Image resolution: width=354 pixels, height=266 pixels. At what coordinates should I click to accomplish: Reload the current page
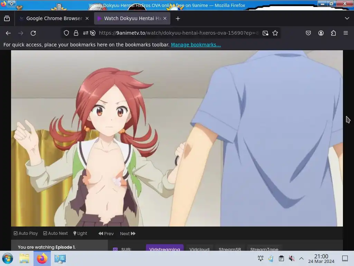33,33
